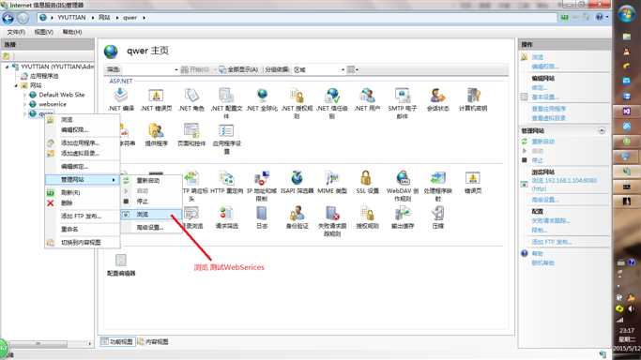Open the 分组依据 区域 dropdown
The height and width of the screenshot is (360, 641).
pyautogui.click(x=319, y=69)
